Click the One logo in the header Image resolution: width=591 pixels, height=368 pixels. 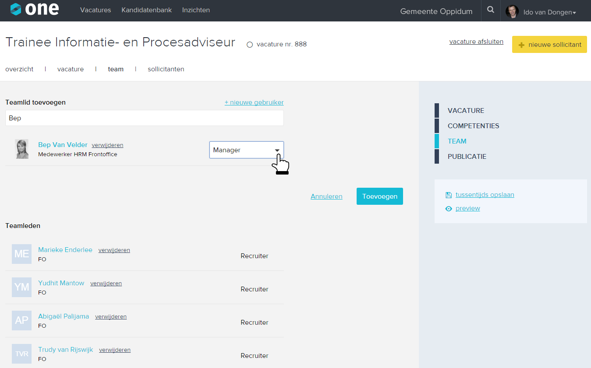[x=35, y=10]
